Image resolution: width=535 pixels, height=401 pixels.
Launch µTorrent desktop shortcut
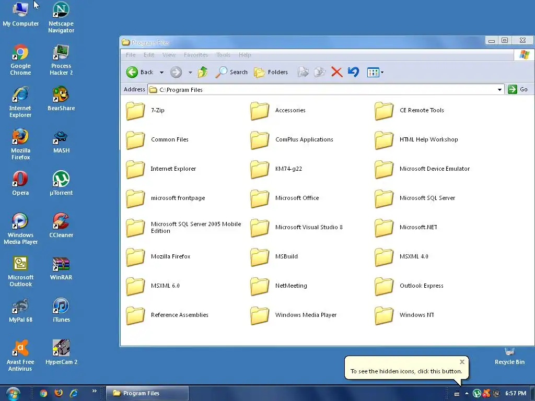tap(61, 183)
